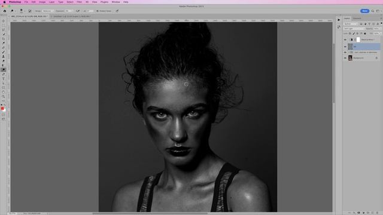Click pressure-for-size icon in options bar

pyautogui.click(x=117, y=11)
